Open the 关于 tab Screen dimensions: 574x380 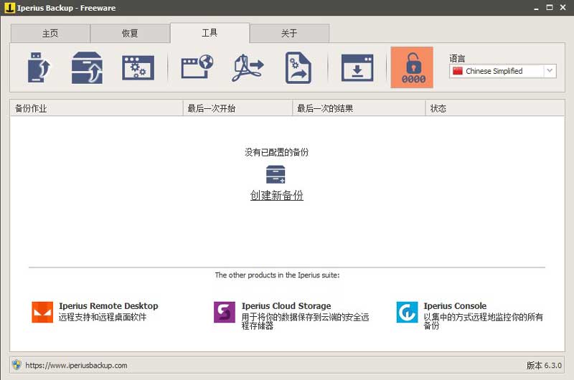coord(290,33)
